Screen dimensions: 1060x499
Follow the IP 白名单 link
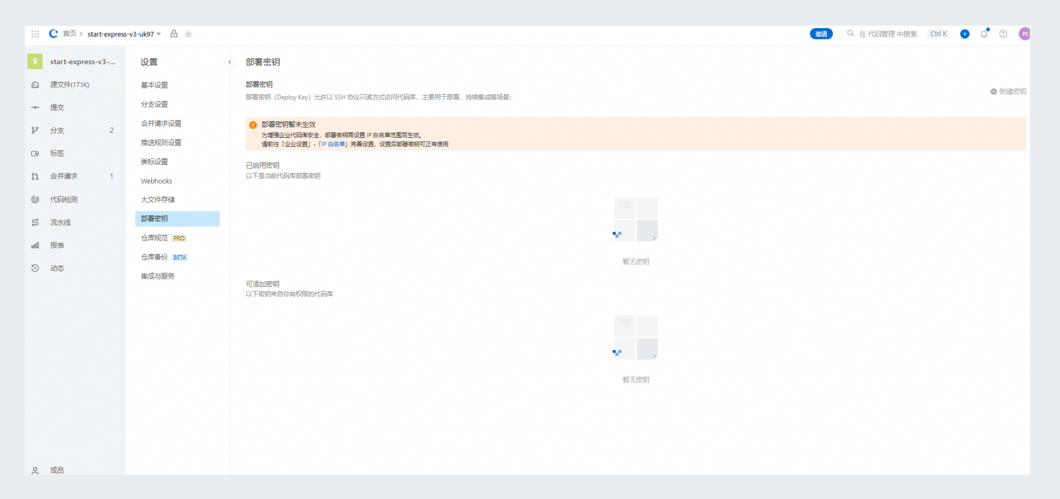(x=333, y=144)
